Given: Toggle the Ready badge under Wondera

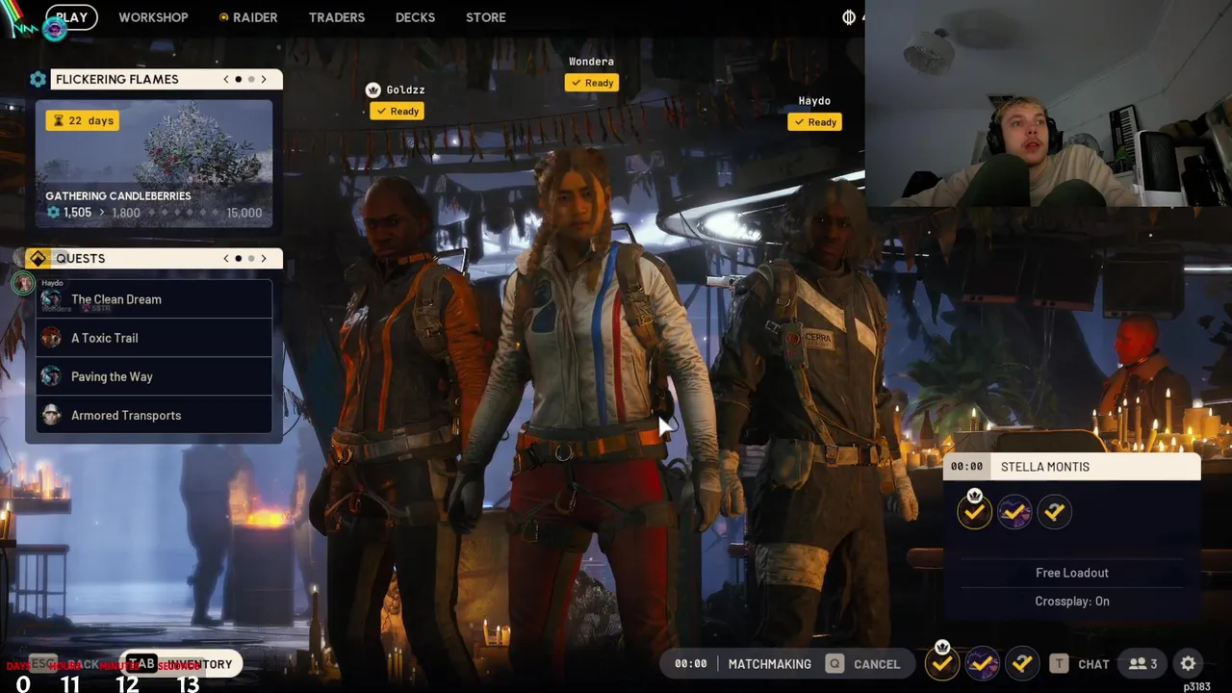Looking at the screenshot, I should tap(592, 83).
